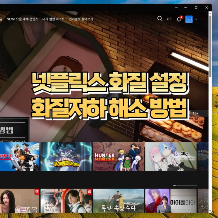Open 나의 히어로 아카데미아 thumbnail

[66, 157]
